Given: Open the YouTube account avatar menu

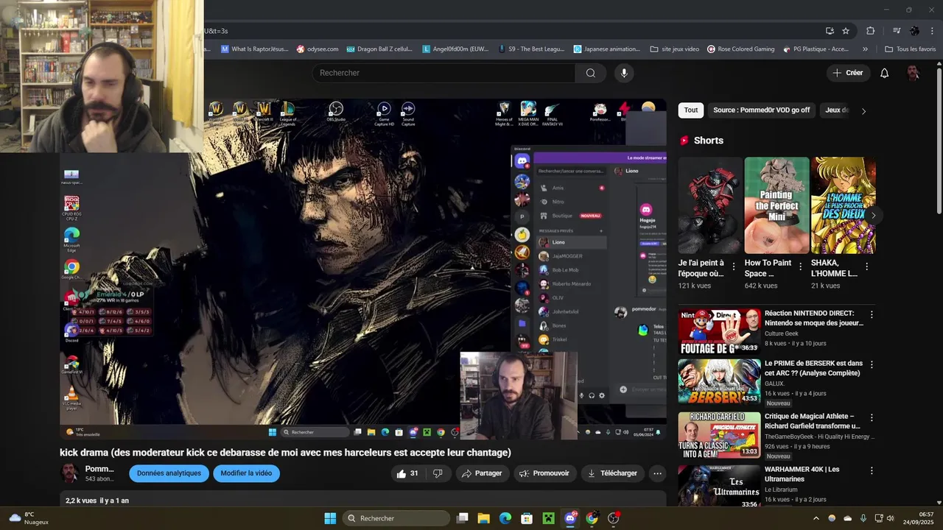Looking at the screenshot, I should pyautogui.click(x=913, y=73).
